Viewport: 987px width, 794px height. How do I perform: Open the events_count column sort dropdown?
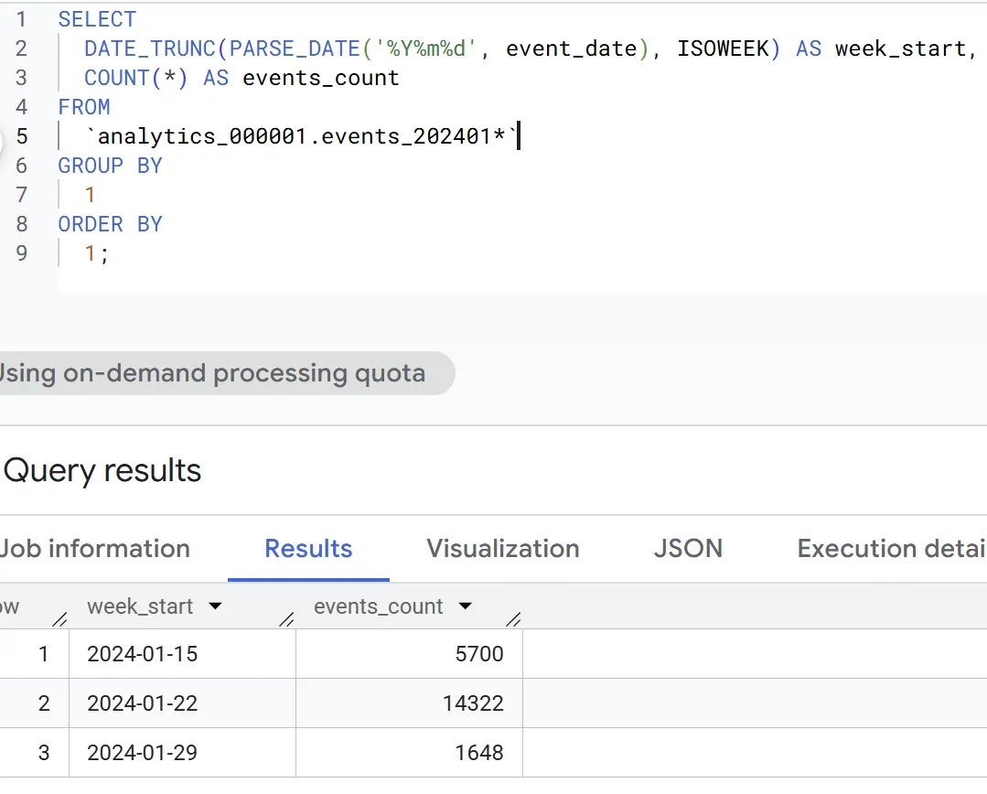click(466, 606)
